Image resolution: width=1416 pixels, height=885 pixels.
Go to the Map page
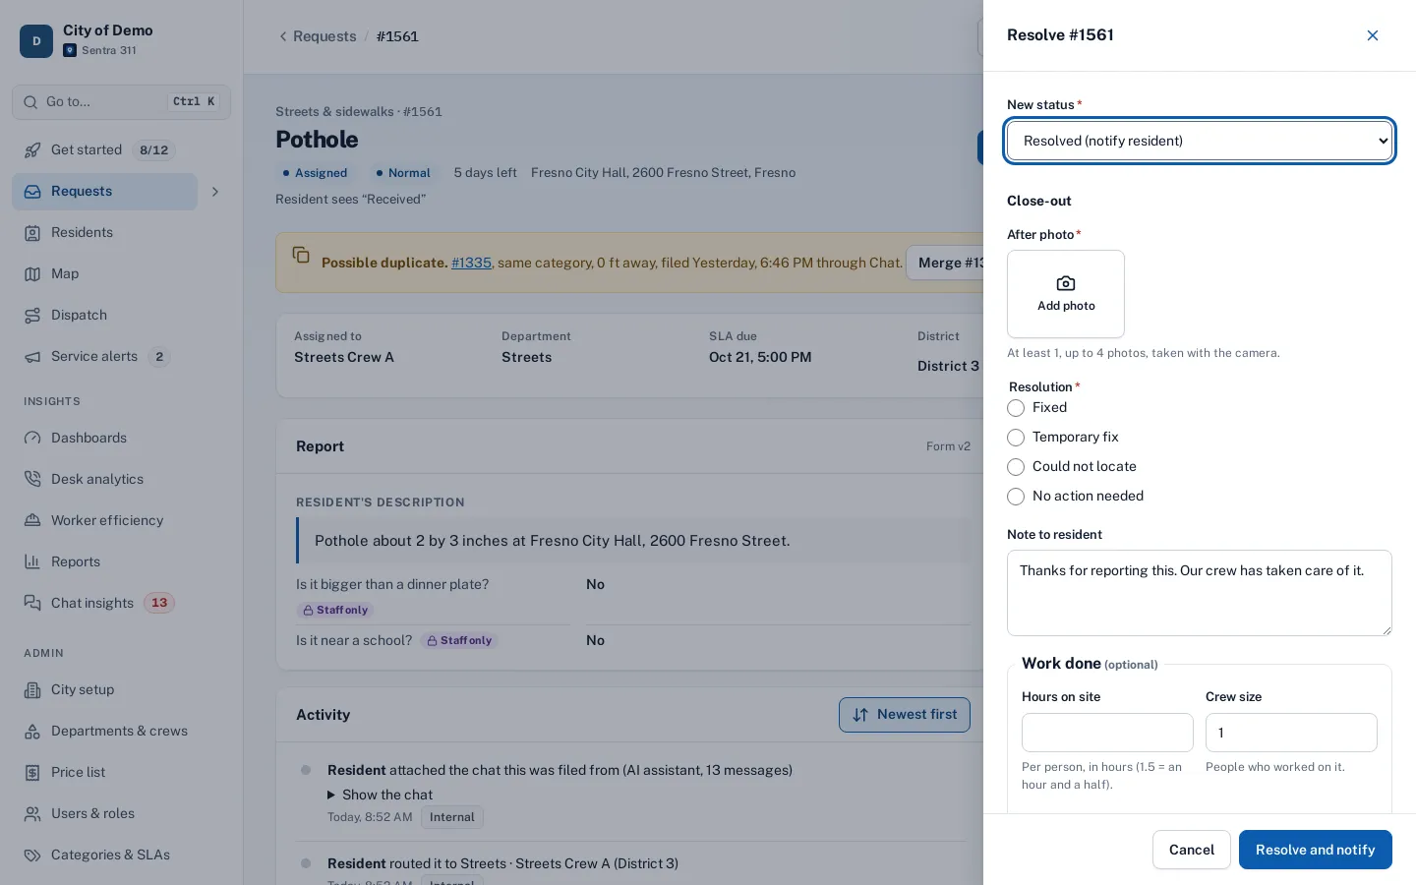coord(105,273)
